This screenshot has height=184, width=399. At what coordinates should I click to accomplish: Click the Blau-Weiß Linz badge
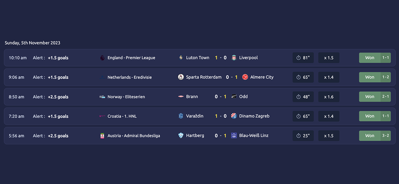click(234, 135)
